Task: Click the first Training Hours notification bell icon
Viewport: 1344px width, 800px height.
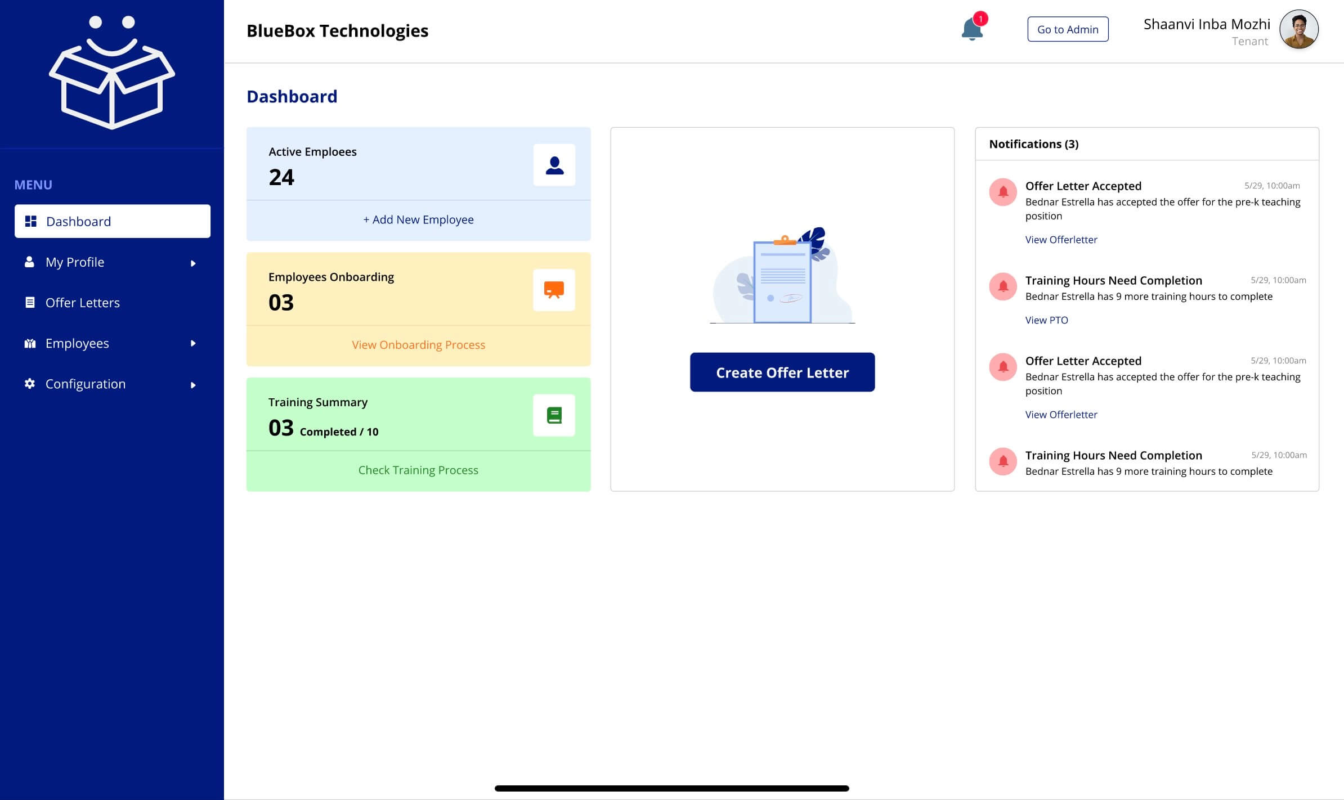Action: [1002, 287]
